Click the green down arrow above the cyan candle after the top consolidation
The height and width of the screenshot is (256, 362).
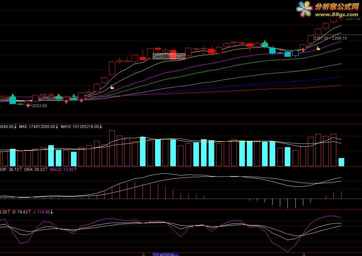coord(265,42)
